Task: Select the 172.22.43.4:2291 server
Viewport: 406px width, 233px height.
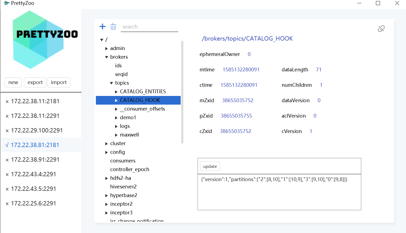Action: [x=34, y=174]
